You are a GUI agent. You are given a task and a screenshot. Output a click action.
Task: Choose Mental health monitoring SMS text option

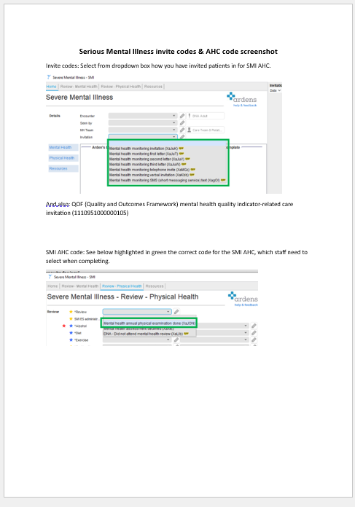[x=168, y=180]
